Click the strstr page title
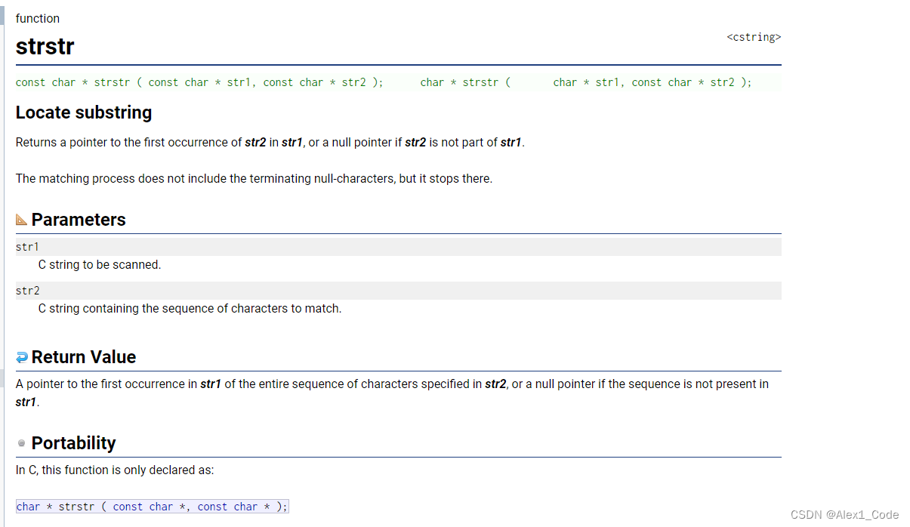Viewport: 910px width, 527px height. [45, 47]
